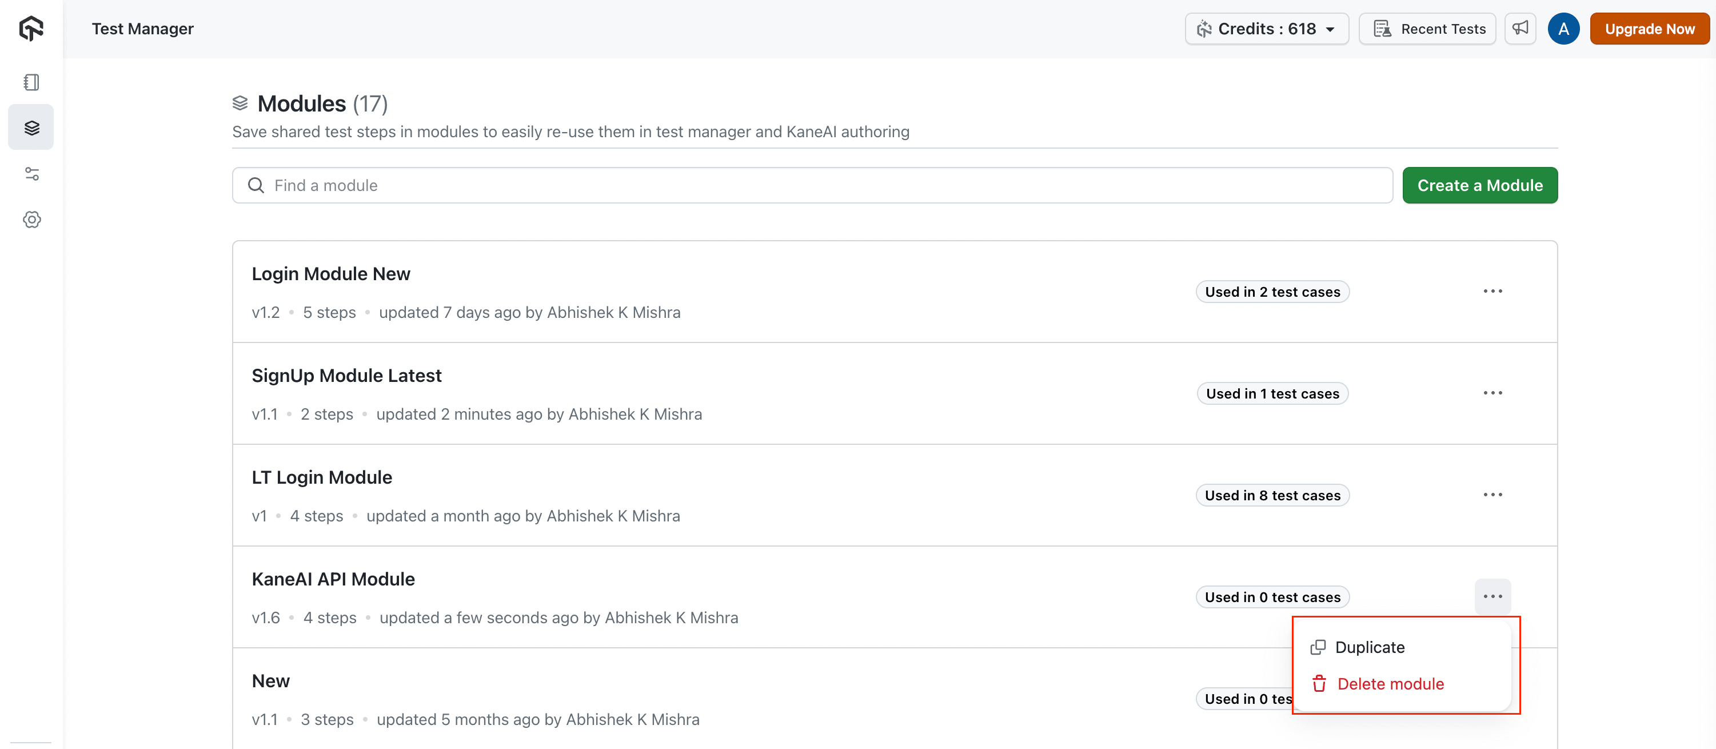Focus the Find a module search field
Screen dimensions: 1716x749
pyautogui.click(x=819, y=185)
